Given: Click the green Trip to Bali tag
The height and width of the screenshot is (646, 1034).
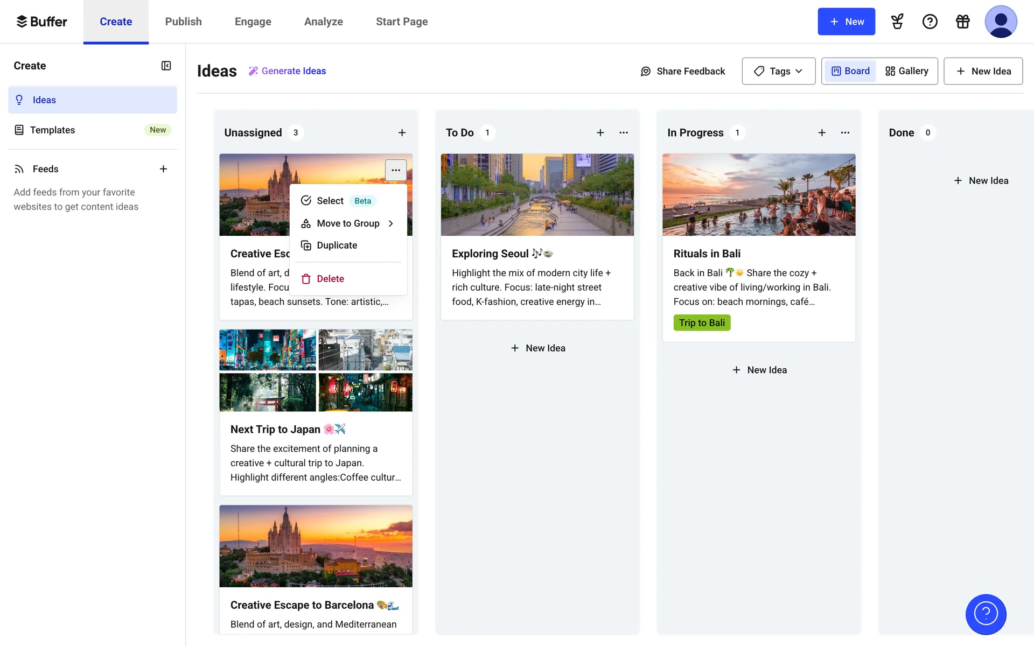Looking at the screenshot, I should (701, 323).
